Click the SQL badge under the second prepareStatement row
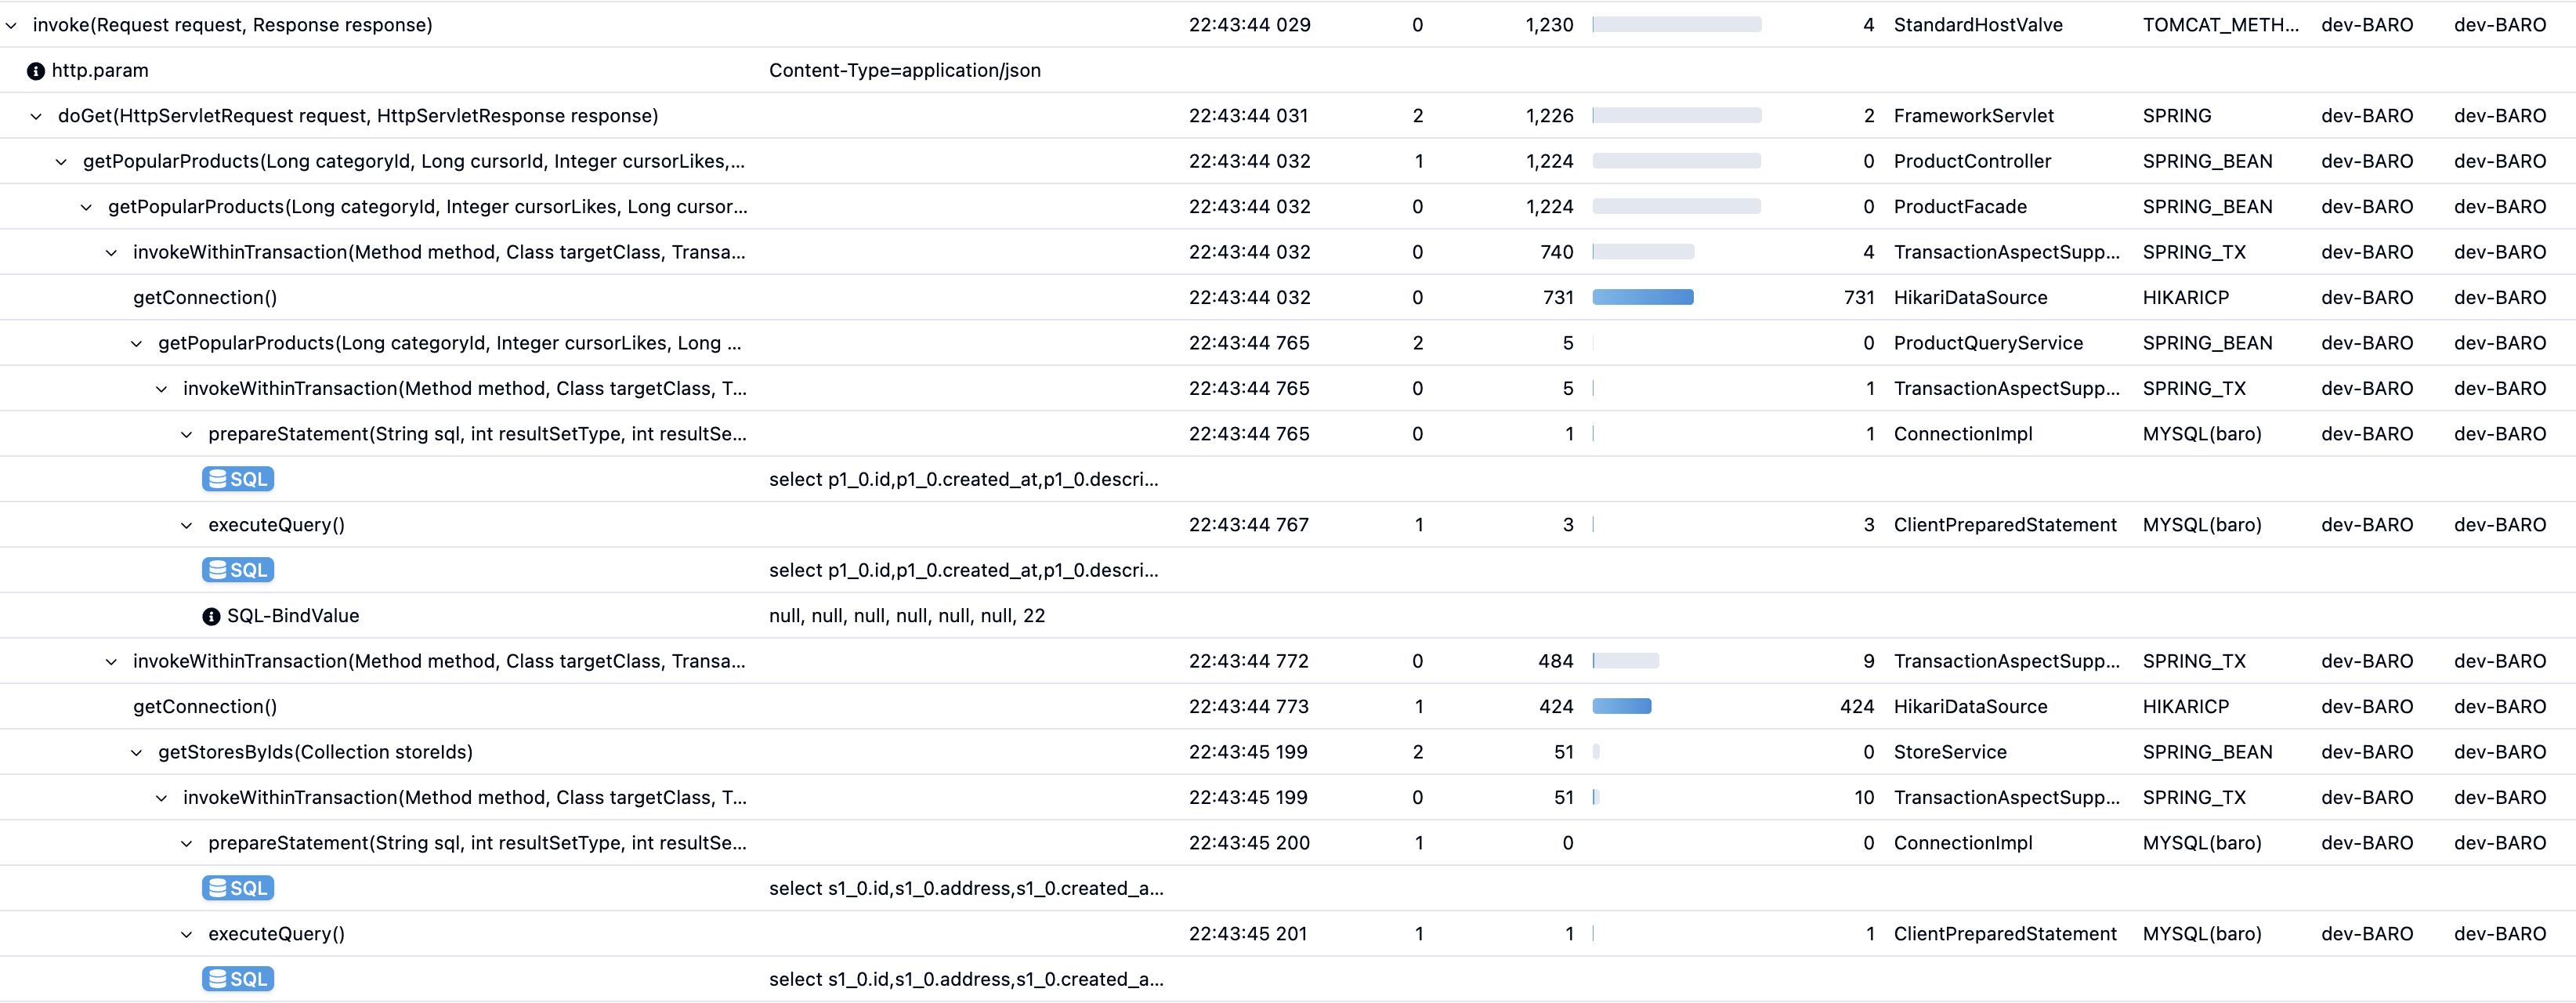 point(238,888)
